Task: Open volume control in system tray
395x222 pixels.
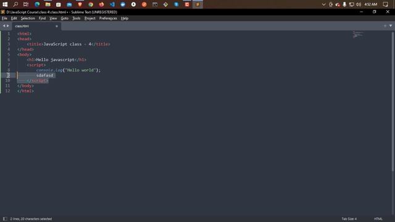Action: point(359,4)
